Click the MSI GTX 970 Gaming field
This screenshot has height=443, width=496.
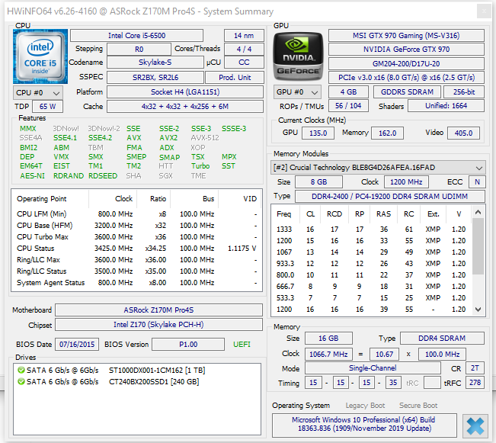(x=405, y=35)
